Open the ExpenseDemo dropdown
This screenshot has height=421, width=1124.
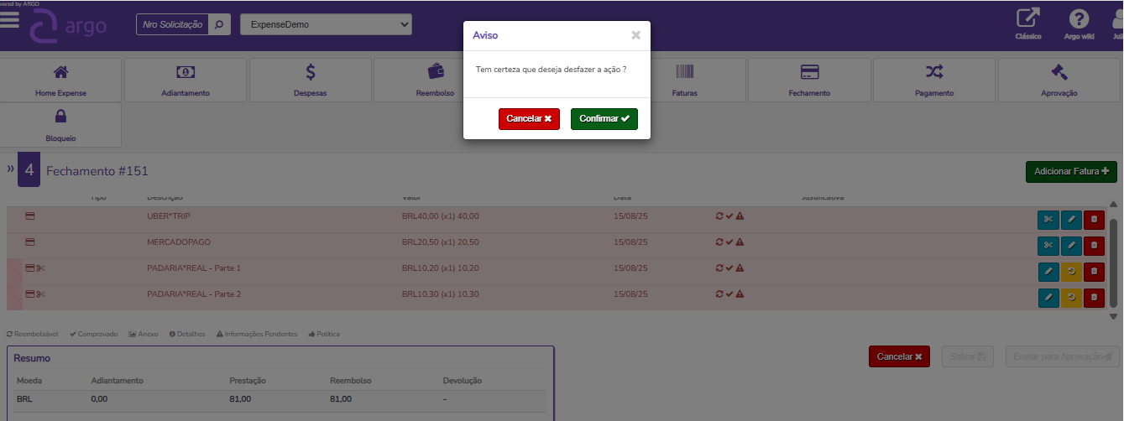click(x=326, y=24)
